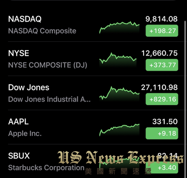
Task: Select the AAPL ticker symbol
Action: click(x=18, y=122)
